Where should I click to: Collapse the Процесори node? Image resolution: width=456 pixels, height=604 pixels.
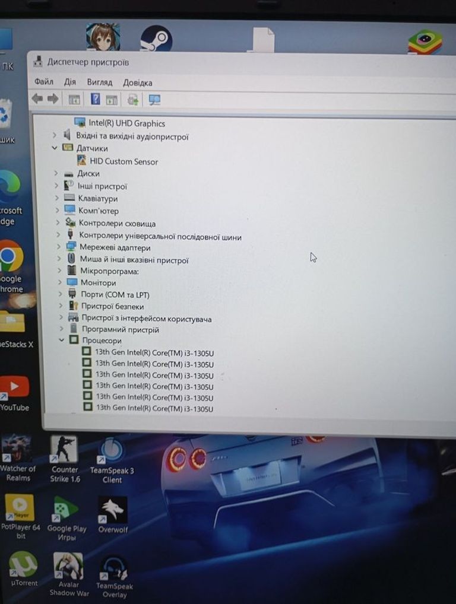[61, 340]
